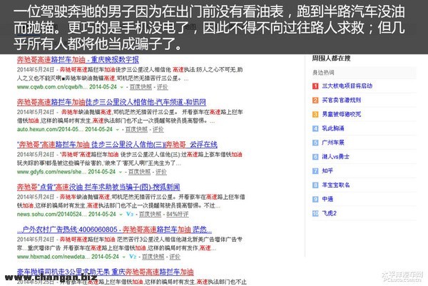
Task: Click the URL text www.gdyfs.com/news/she...
Action: pos(51,172)
